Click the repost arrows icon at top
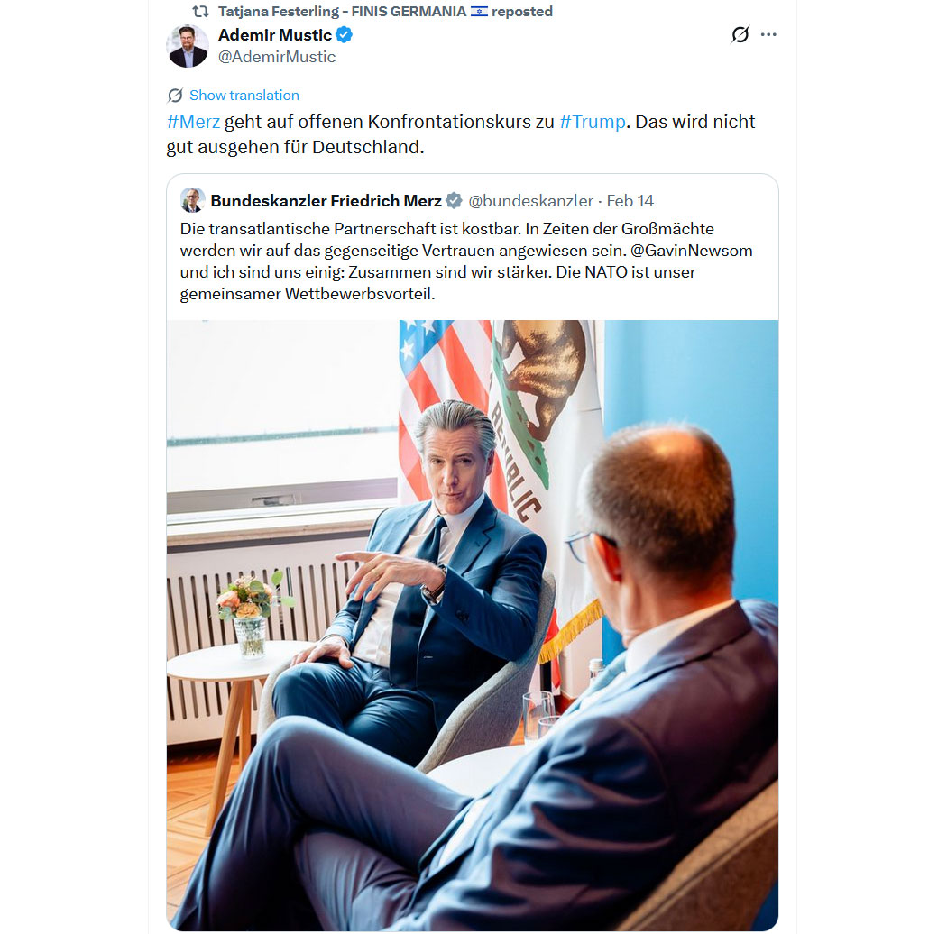Screen dimensions: 947x934 pos(200,12)
